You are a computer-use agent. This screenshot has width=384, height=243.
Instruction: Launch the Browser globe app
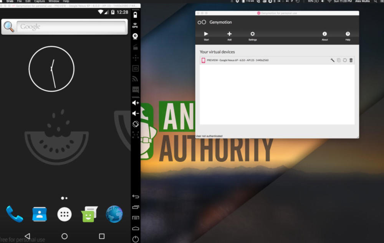[114, 214]
